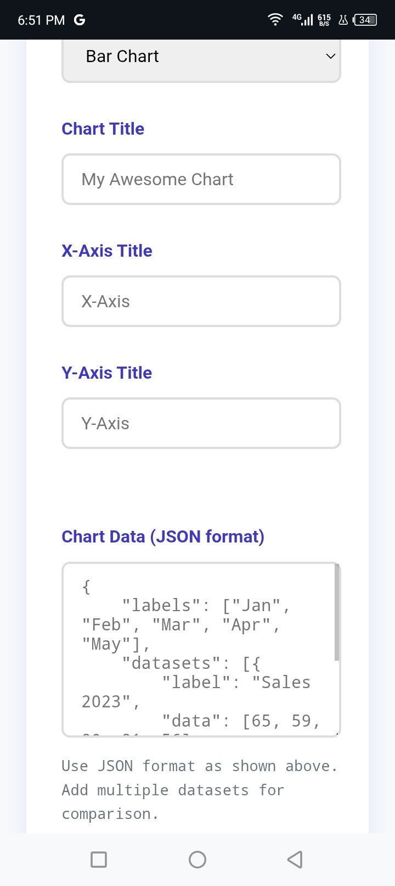395x886 pixels.
Task: Tap the X-Axis Title label
Action: [107, 251]
